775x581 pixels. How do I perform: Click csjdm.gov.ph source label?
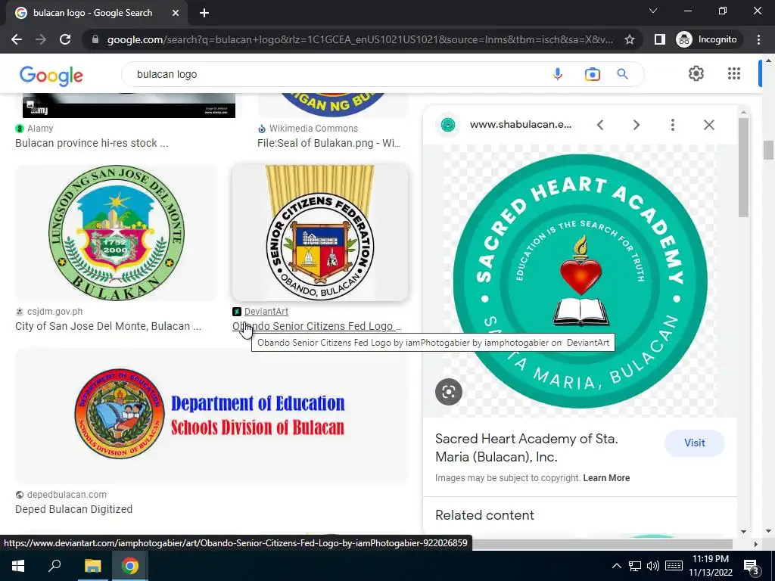(x=54, y=311)
